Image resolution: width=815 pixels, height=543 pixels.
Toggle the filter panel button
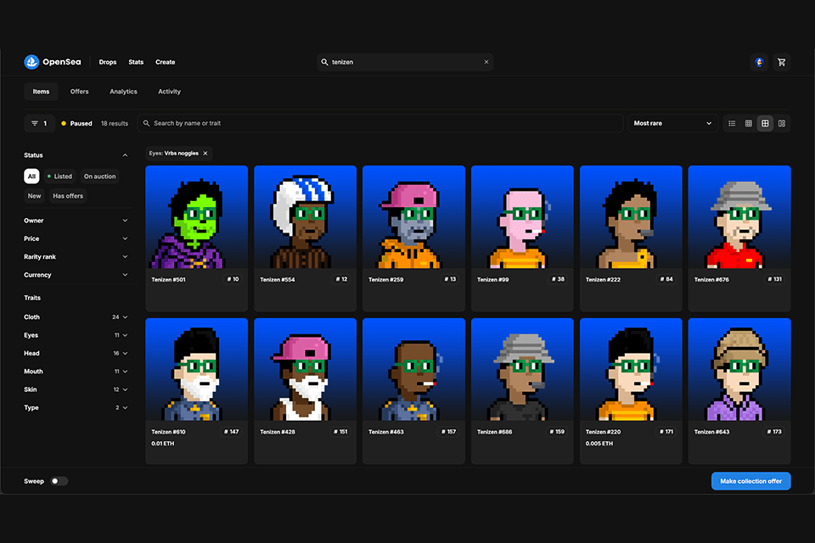[39, 124]
